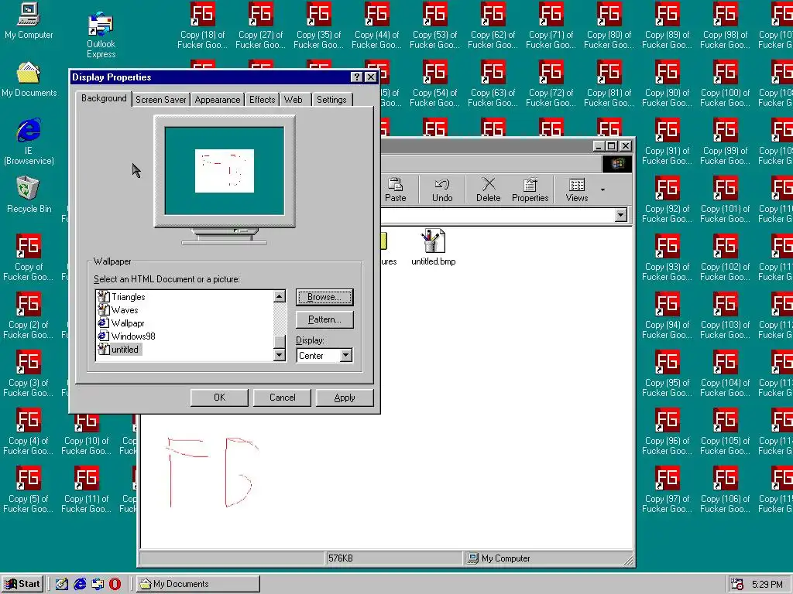793x594 pixels.
Task: Click the system clock showing 5:29 PM
Action: (x=767, y=585)
